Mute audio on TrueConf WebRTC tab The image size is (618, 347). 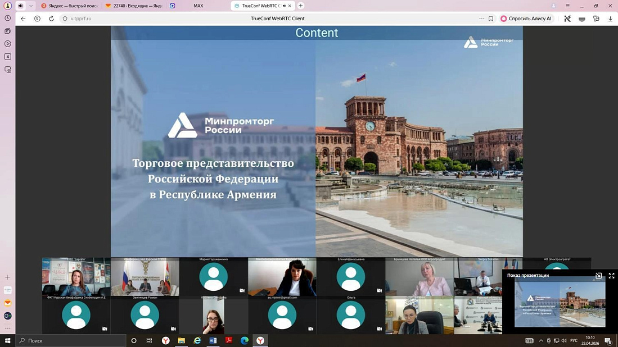click(x=284, y=6)
